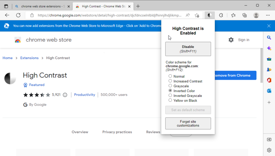Screen dimensions: 275x156
Task: Open Chrome Web Store settings gear
Action: click(x=231, y=40)
